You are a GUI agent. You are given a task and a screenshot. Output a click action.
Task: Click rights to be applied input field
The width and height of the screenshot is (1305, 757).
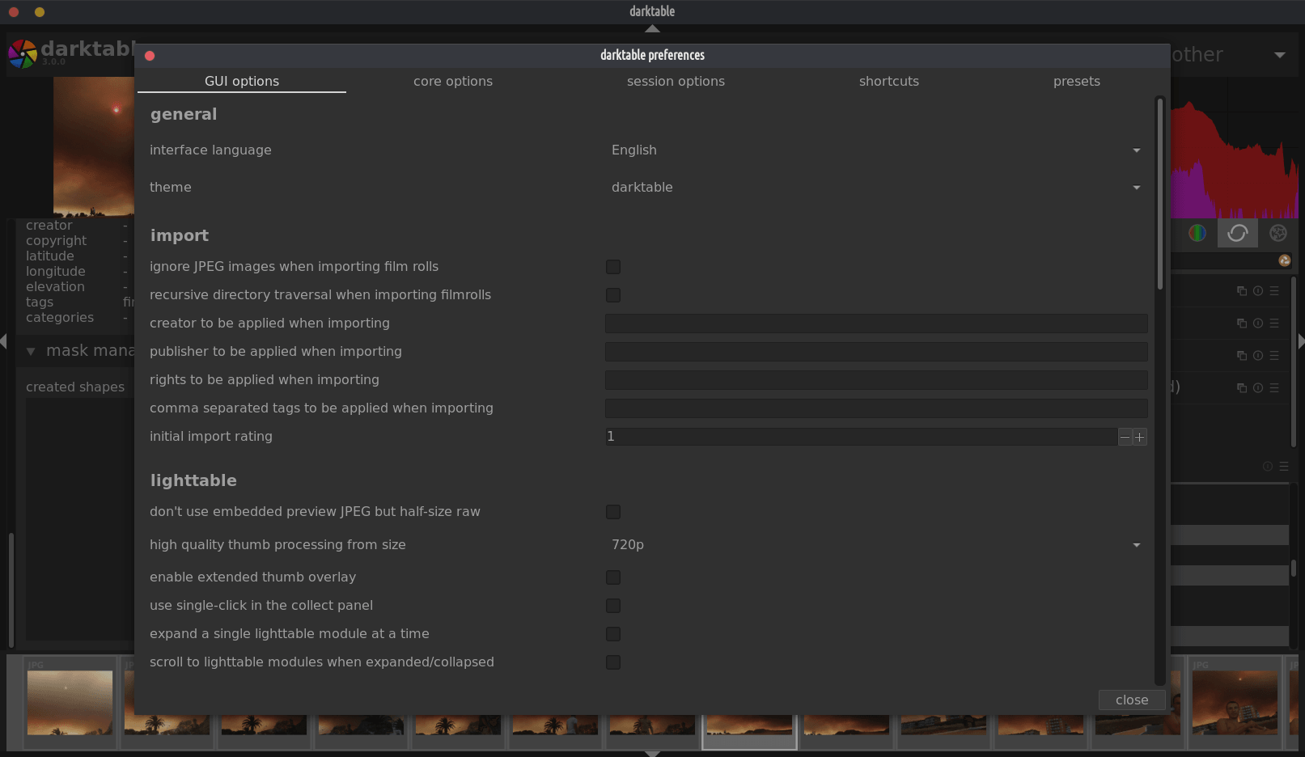pyautogui.click(x=876, y=380)
